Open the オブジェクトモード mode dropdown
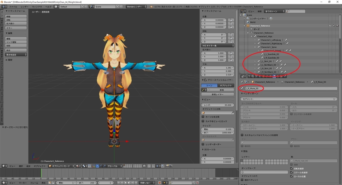The width and height of the screenshot is (342, 185). pyautogui.click(x=61, y=166)
